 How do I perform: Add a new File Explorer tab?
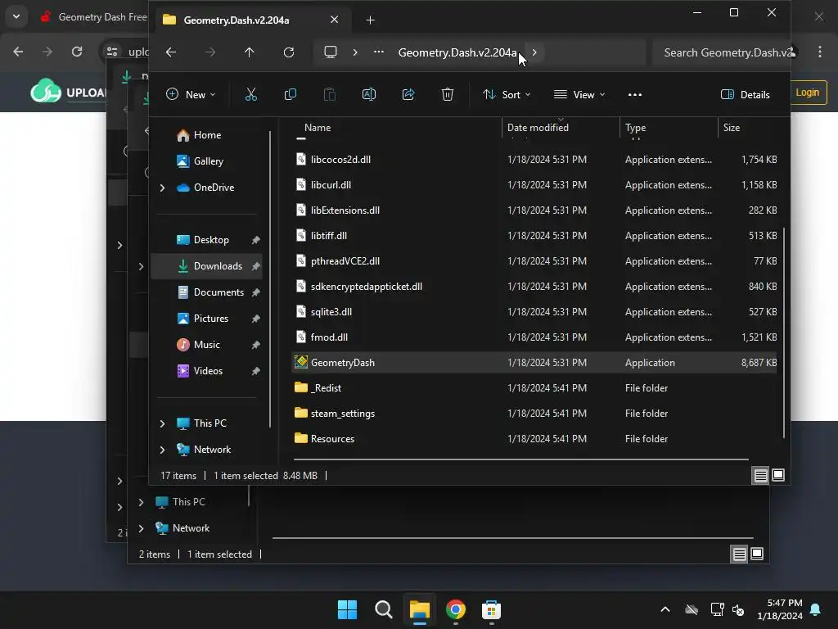coord(371,20)
